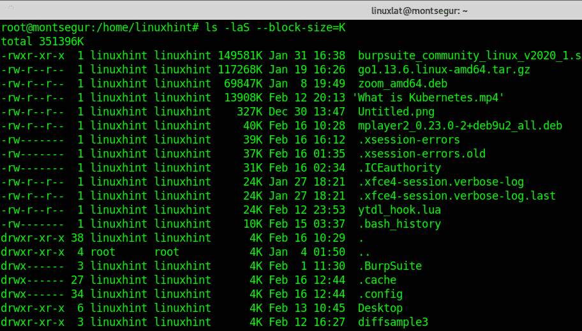This screenshot has height=331, width=582.
Task: Click the .bash_history filename
Action: click(399, 224)
